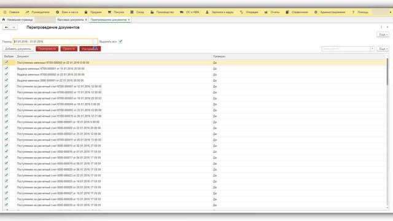Click the question mark icon for Помощь
The image size is (393, 221).
click(x=353, y=12)
